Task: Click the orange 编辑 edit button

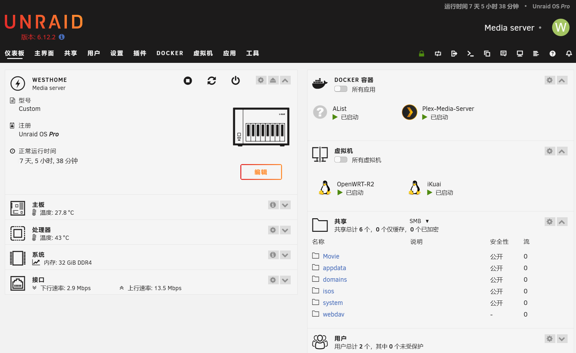Action: 261,172
